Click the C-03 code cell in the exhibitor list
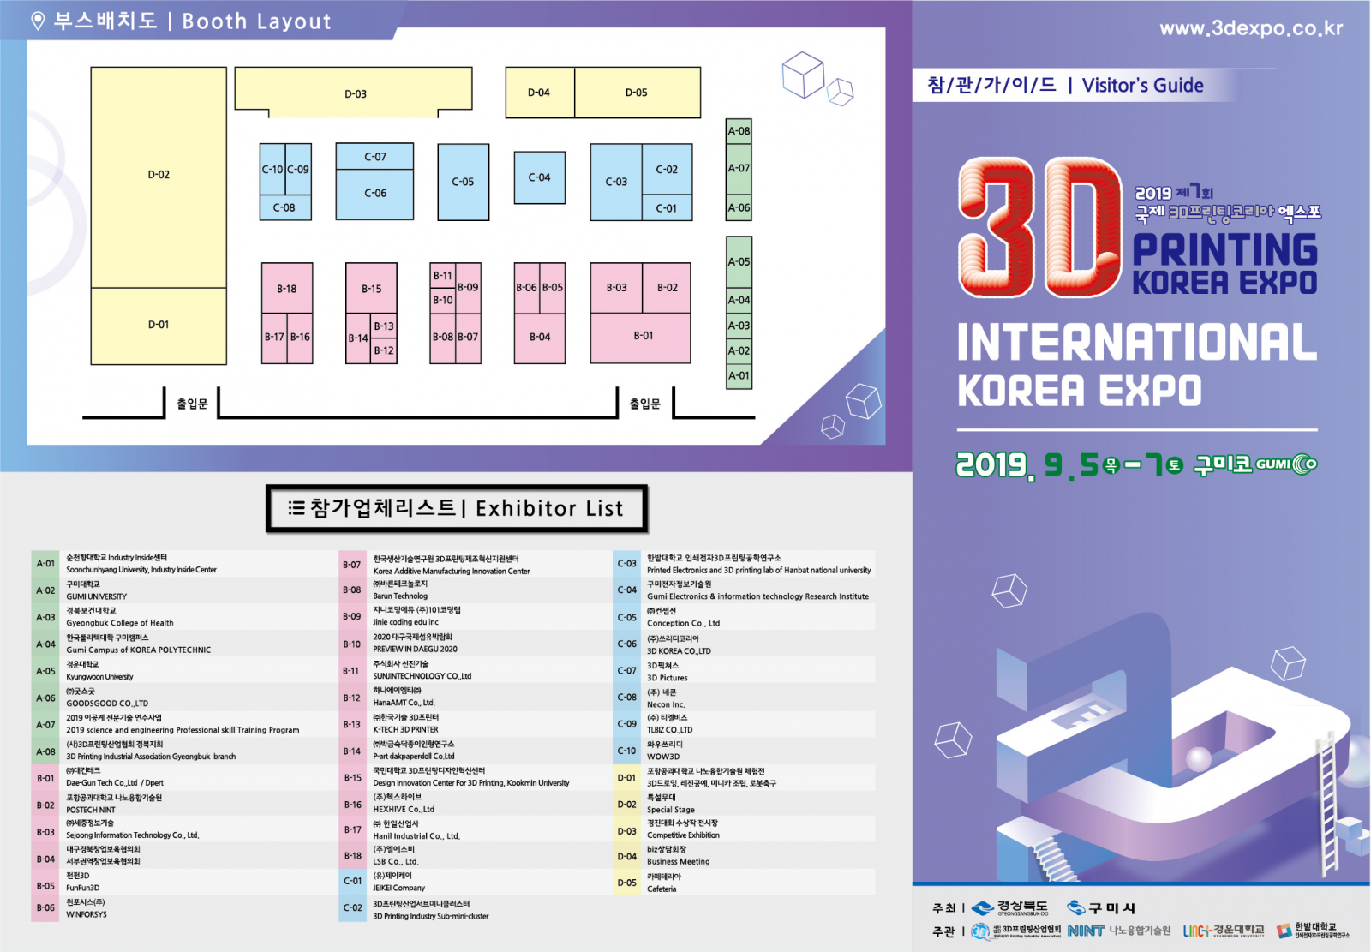Screen dimensions: 1371x952 click(x=626, y=564)
